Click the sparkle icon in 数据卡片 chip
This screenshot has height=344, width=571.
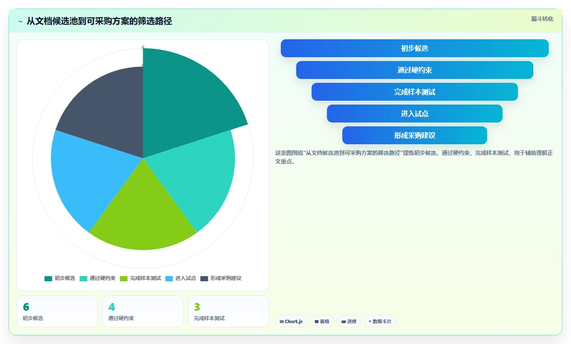tap(370, 321)
